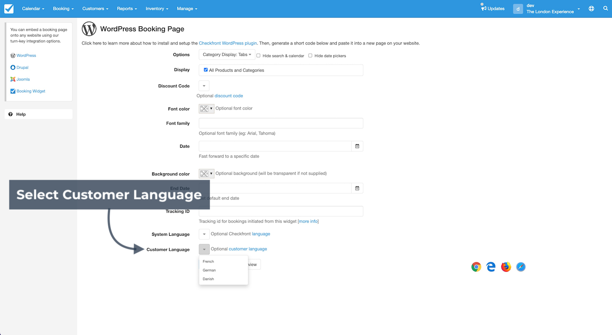Viewport: 612px width, 335px height.
Task: Click the Help question mark icon
Action: [x=10, y=114]
